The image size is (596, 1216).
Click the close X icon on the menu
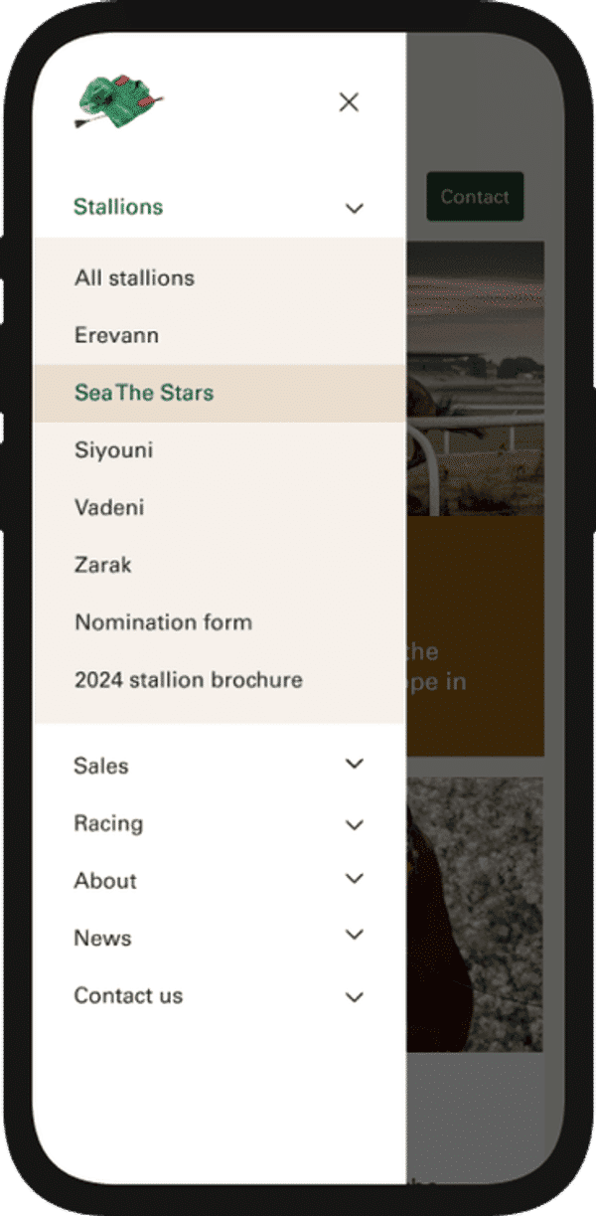(x=349, y=102)
